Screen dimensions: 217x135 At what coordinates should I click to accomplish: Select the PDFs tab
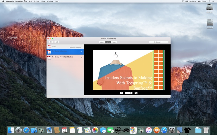click(108, 42)
